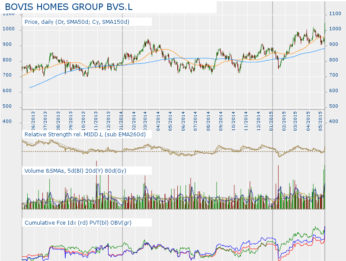
Task: Click the left axis 700 price label
Action: [7, 75]
